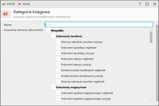
Task: Toggle the Dokumenty magazynowe checkbox
Action: pos(54,87)
